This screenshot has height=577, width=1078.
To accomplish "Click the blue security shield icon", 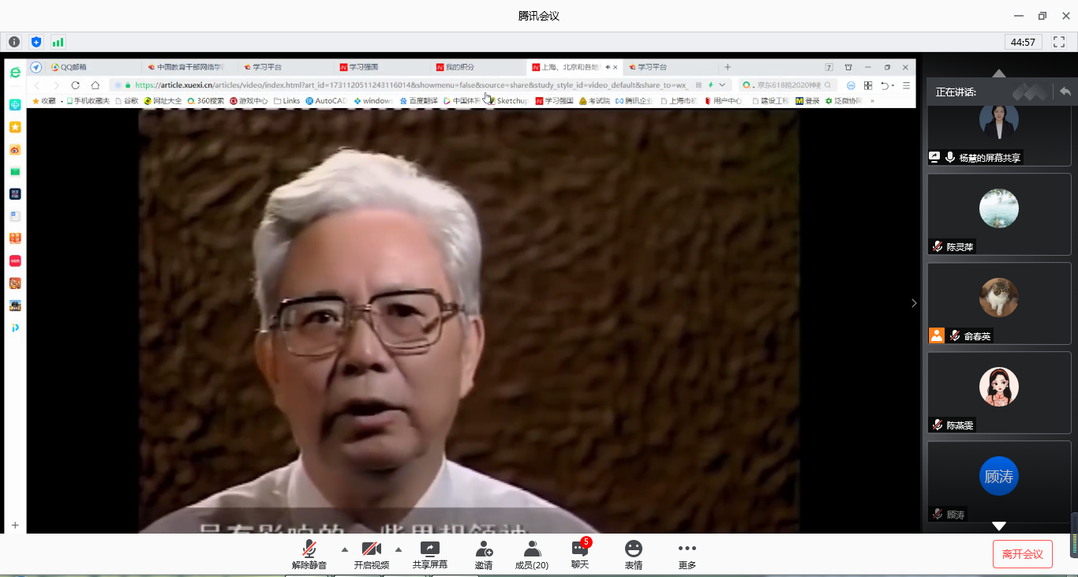I will 36,42.
